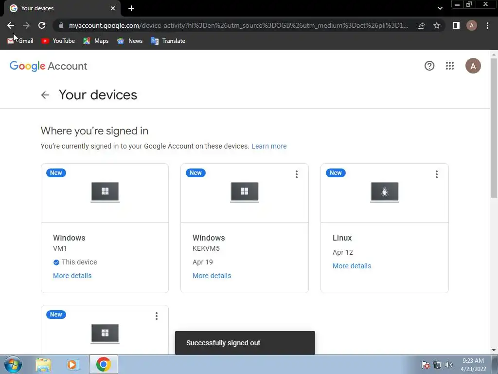Viewport: 498px width, 374px height.
Task: Click the network tray icon
Action: (437, 365)
